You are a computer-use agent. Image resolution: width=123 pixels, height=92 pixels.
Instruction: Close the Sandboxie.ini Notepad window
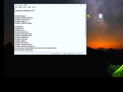click(85, 5)
